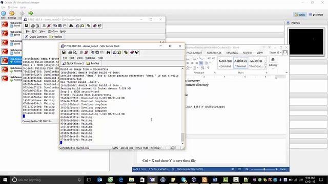Open Help menu in demo_node0 SSH window

[63, 31]
